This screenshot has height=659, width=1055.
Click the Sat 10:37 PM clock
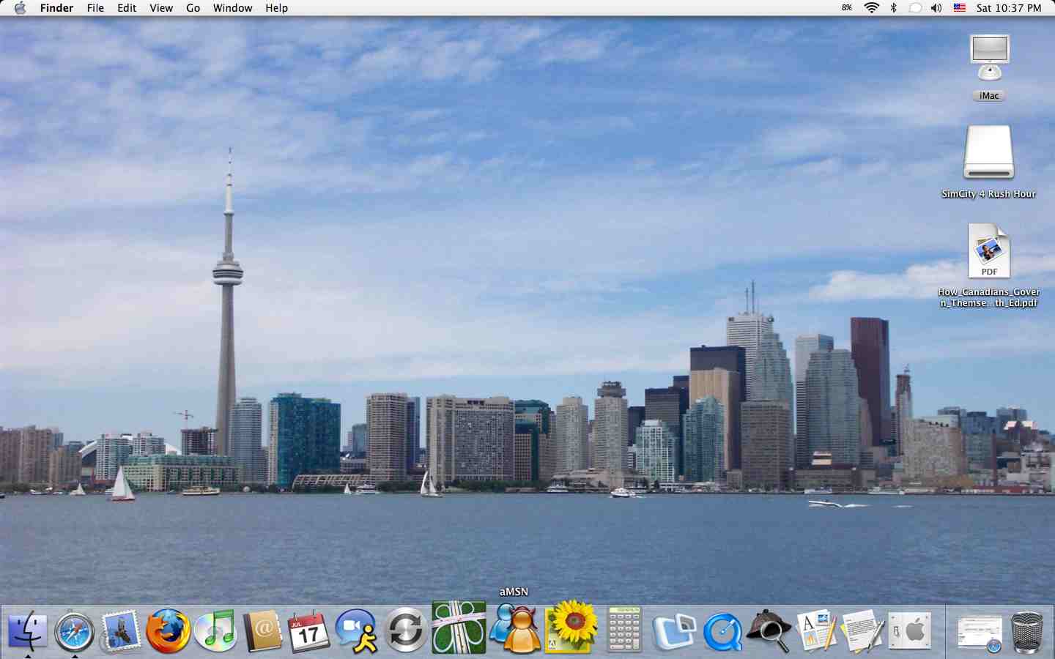pyautogui.click(x=1009, y=8)
